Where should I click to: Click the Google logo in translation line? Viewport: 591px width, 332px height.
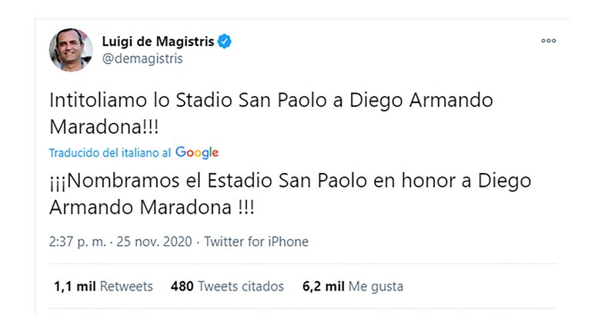point(197,152)
